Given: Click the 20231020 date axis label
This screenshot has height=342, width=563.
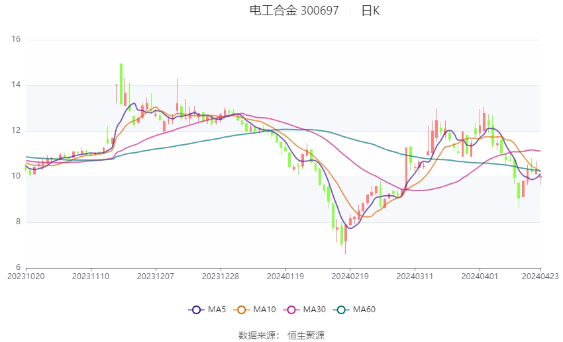Looking at the screenshot, I should click(26, 277).
